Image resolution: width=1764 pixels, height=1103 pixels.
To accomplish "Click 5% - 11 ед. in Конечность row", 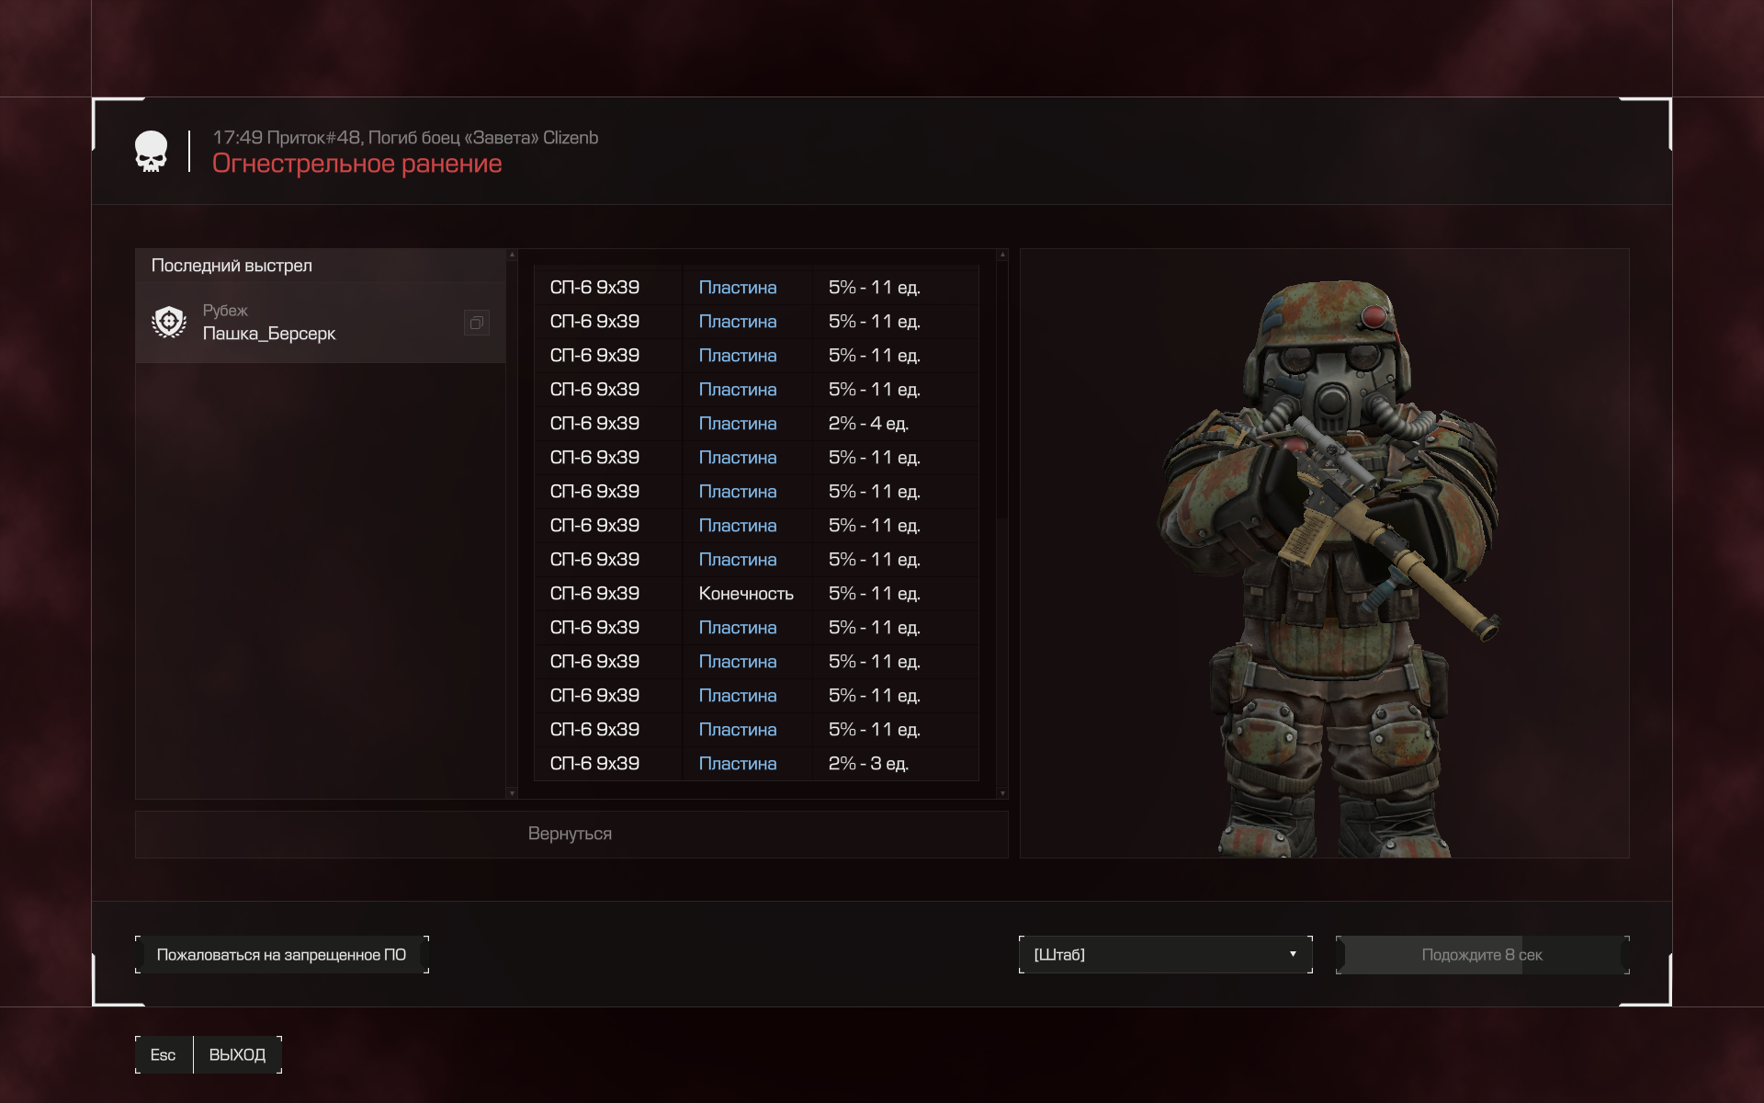I will click(x=874, y=594).
